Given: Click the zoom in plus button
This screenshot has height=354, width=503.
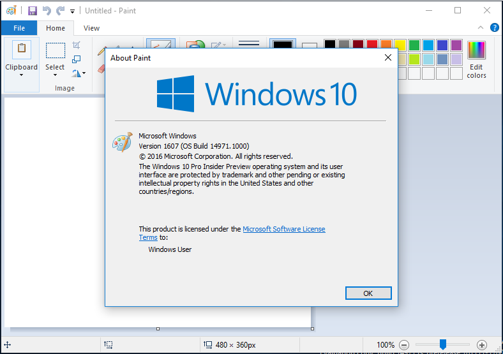Looking at the screenshot, I should point(481,345).
